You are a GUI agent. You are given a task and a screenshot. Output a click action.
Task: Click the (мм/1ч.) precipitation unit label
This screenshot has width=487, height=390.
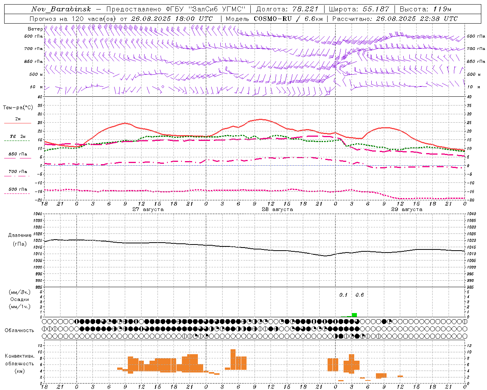(20, 307)
